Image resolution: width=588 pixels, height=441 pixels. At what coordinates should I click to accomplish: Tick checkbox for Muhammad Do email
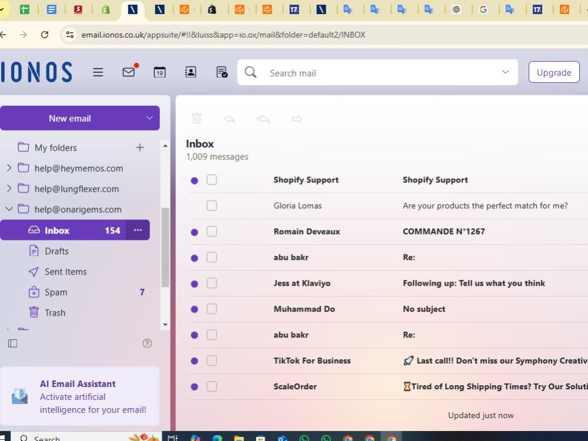coord(212,309)
